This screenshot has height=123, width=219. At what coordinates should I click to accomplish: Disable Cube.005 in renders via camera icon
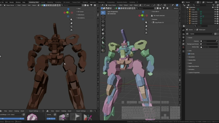[217, 21]
